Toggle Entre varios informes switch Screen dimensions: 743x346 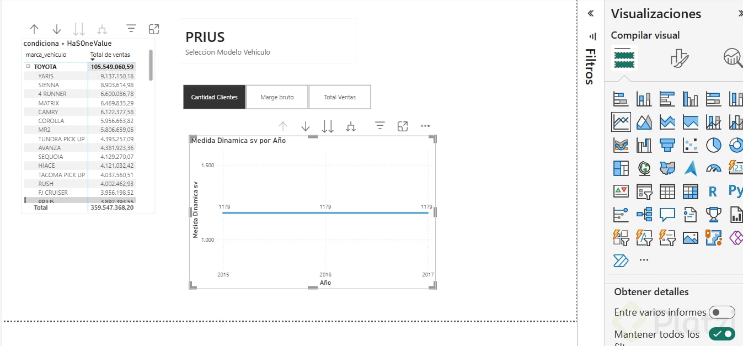(721, 312)
